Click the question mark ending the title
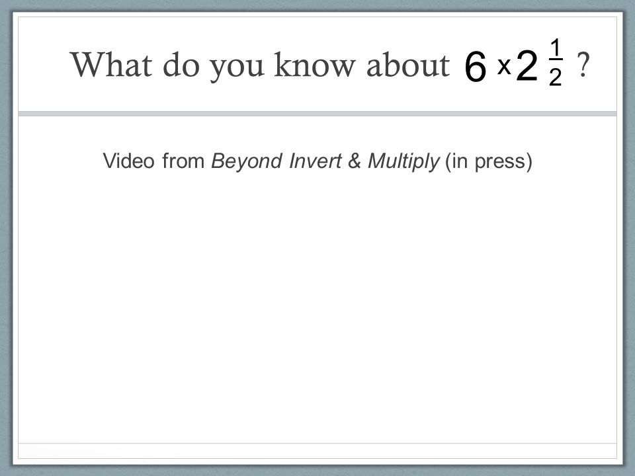 583,64
